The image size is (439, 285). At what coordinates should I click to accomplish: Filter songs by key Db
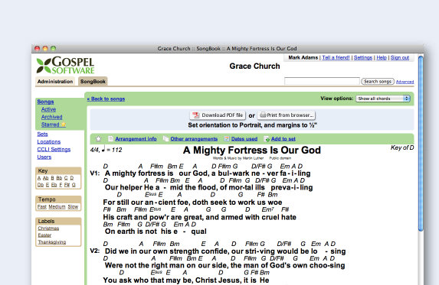41,185
